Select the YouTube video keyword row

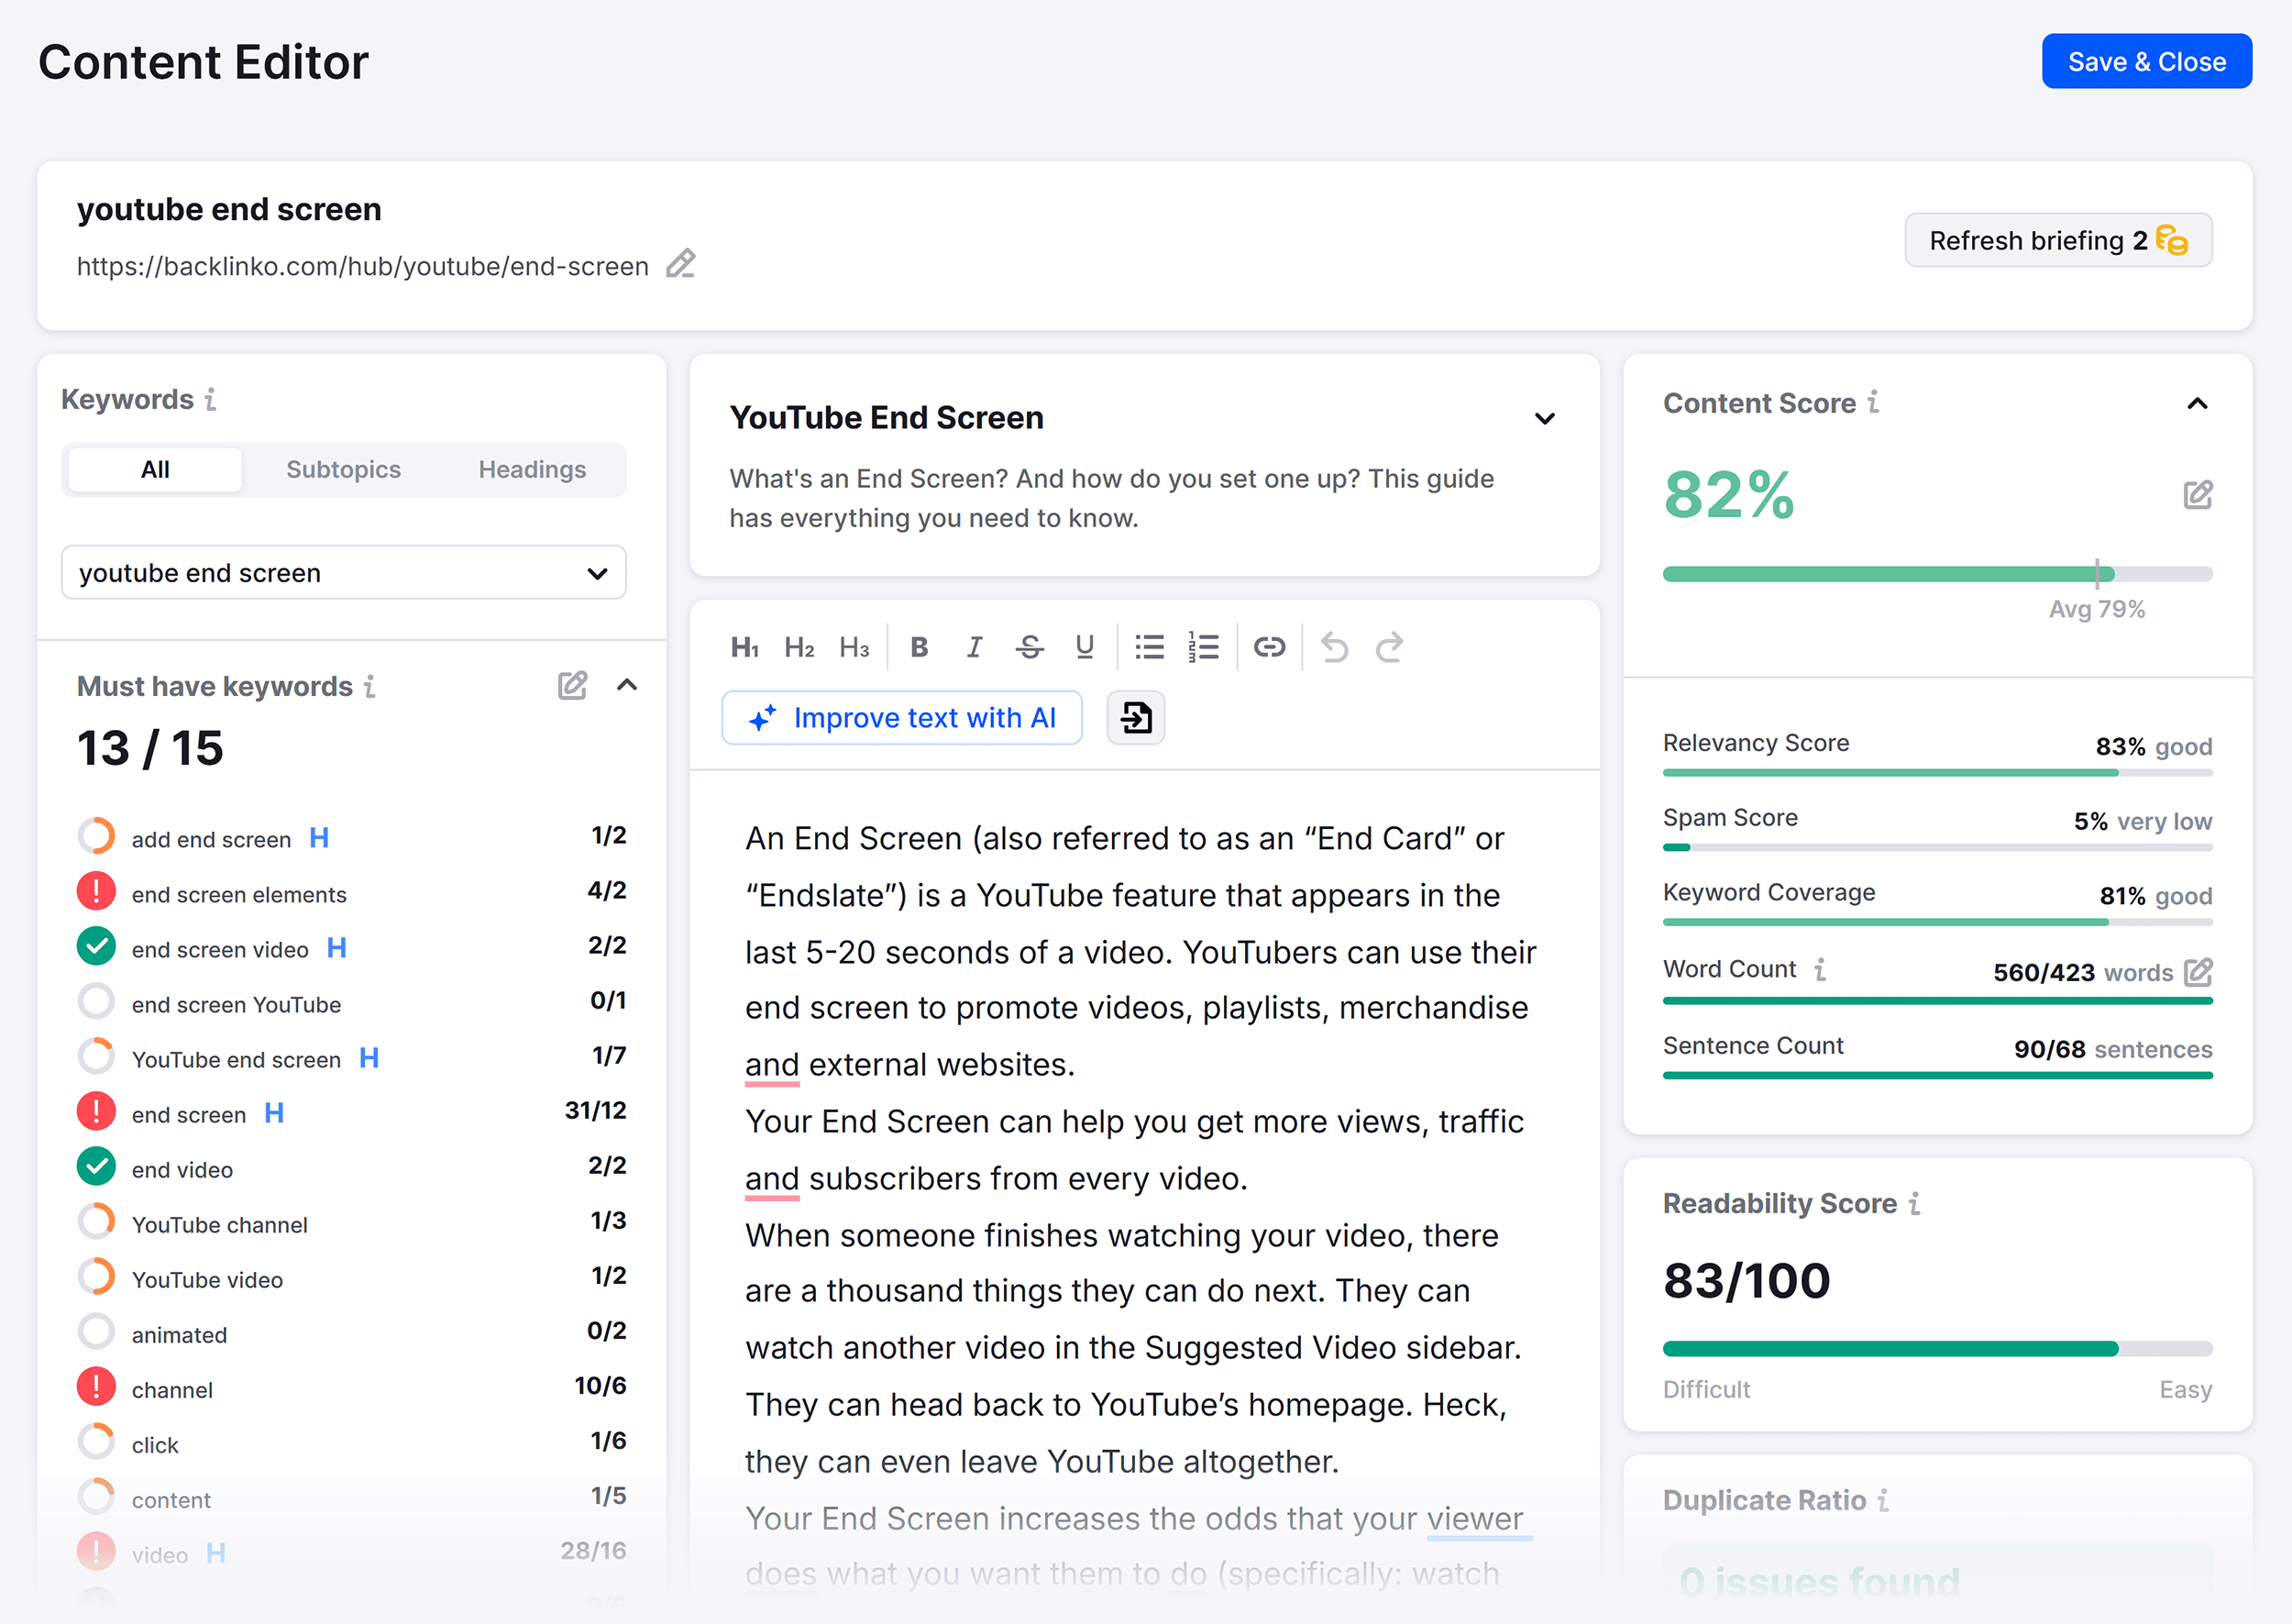tap(352, 1278)
